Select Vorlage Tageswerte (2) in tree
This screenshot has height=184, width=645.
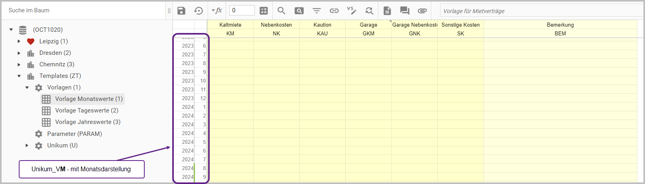point(87,110)
